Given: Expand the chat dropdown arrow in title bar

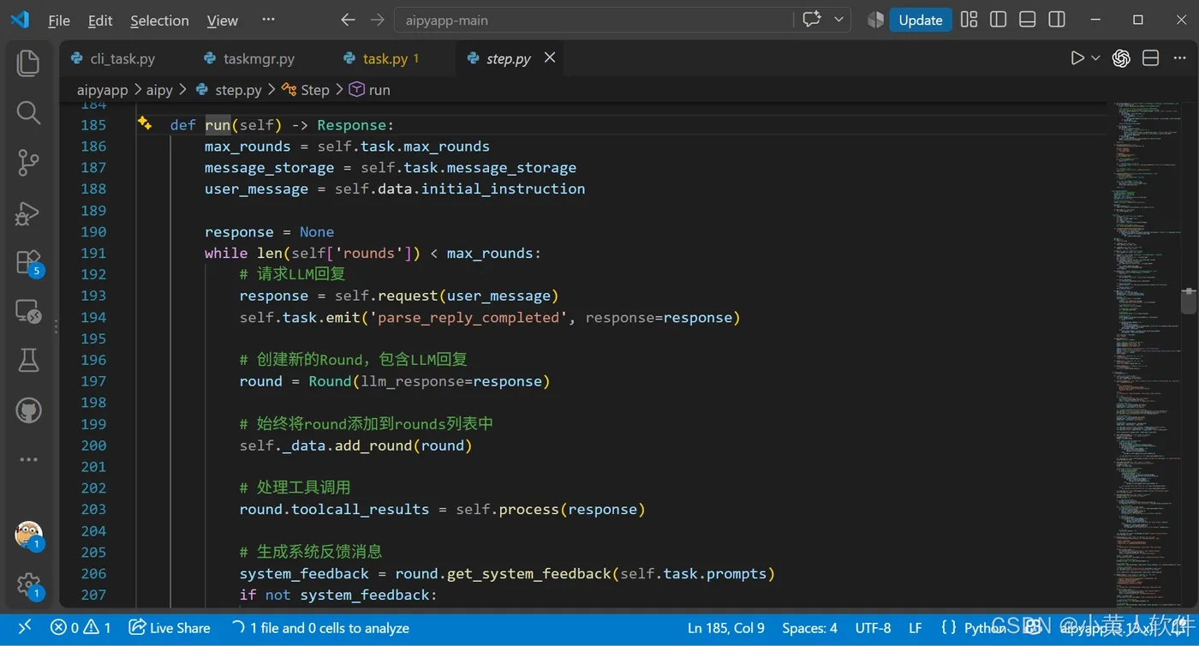Looking at the screenshot, I should [x=838, y=20].
